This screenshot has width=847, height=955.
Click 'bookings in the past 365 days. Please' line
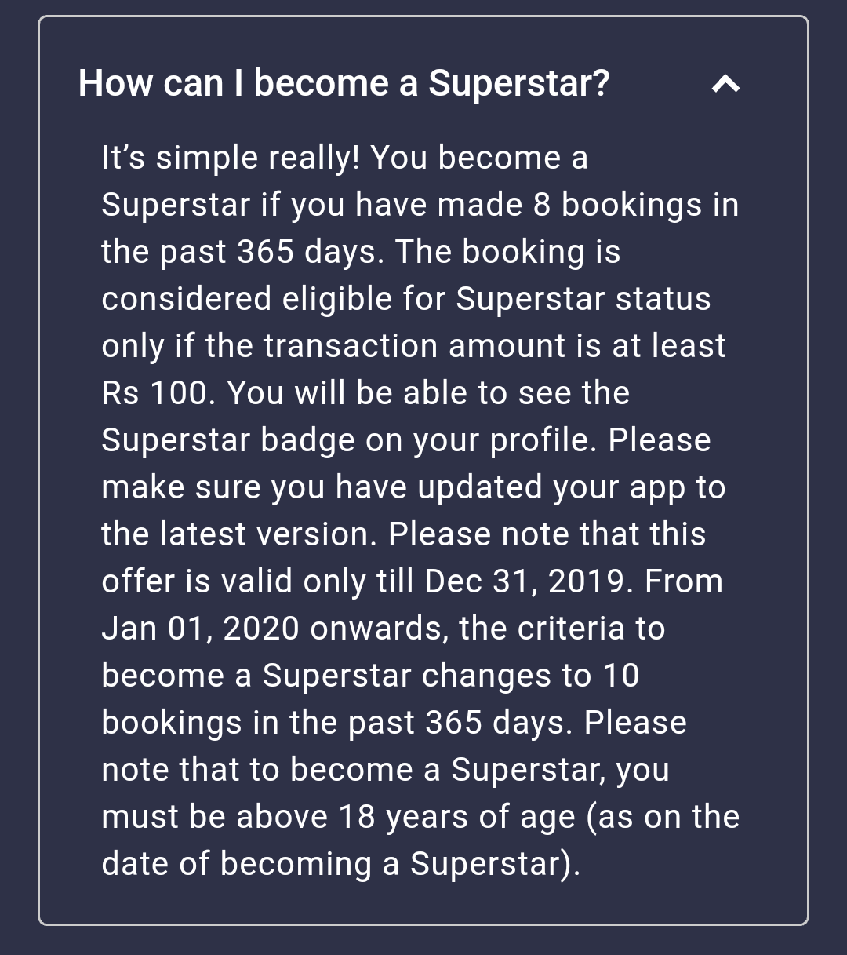pos(394,723)
